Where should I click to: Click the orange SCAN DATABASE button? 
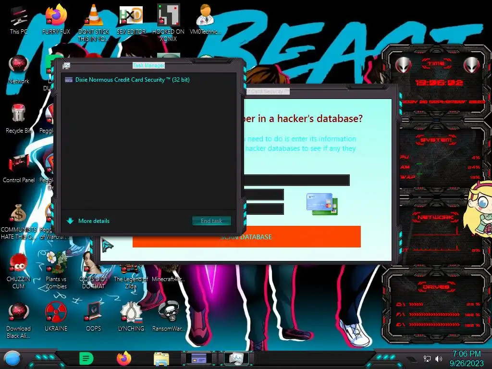(x=246, y=236)
